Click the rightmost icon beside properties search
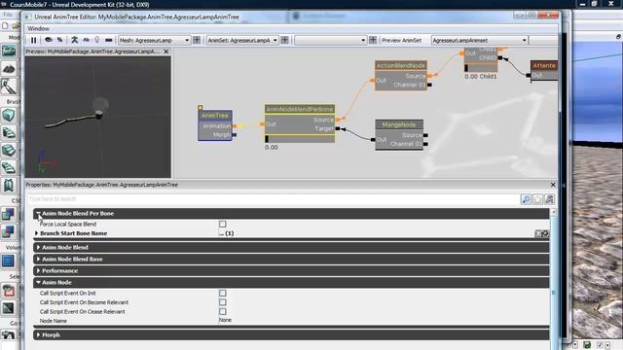Viewport: 623px width, 350px height. [549, 199]
